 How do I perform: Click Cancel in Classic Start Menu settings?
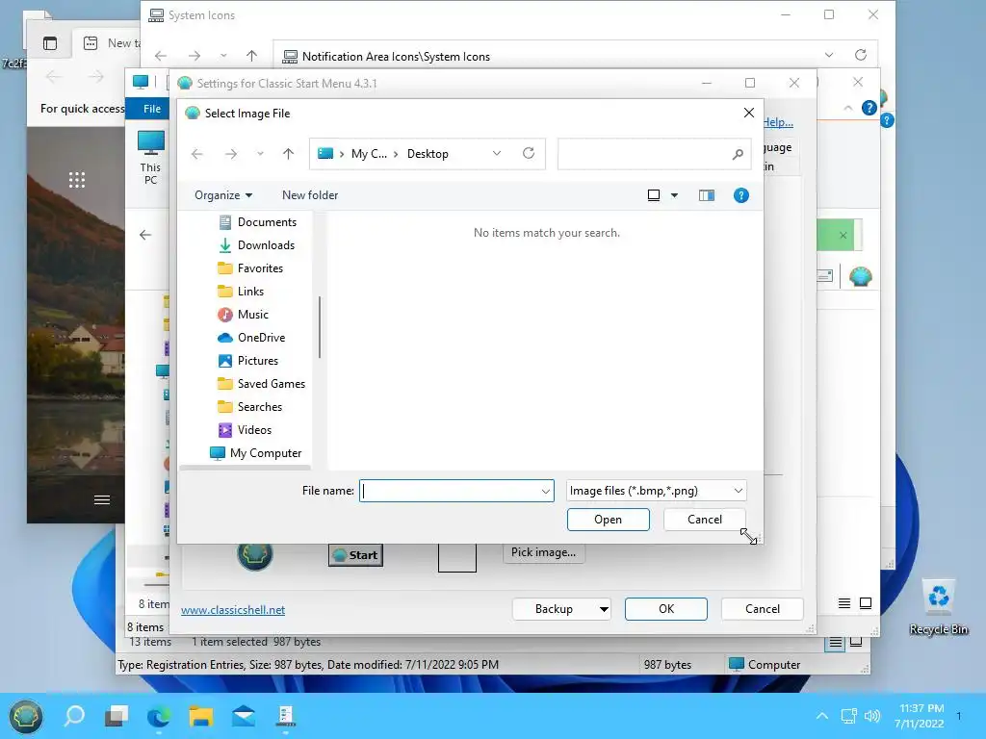(x=763, y=609)
